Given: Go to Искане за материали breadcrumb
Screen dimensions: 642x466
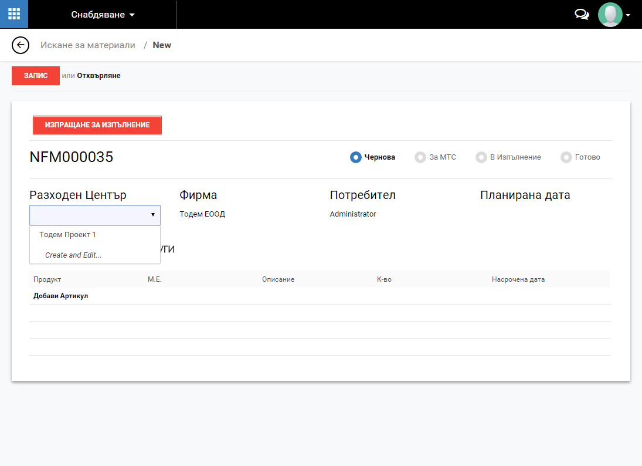Looking at the screenshot, I should click(x=87, y=45).
